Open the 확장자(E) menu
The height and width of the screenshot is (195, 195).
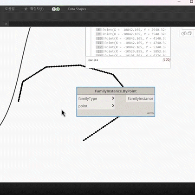coord(37,9)
